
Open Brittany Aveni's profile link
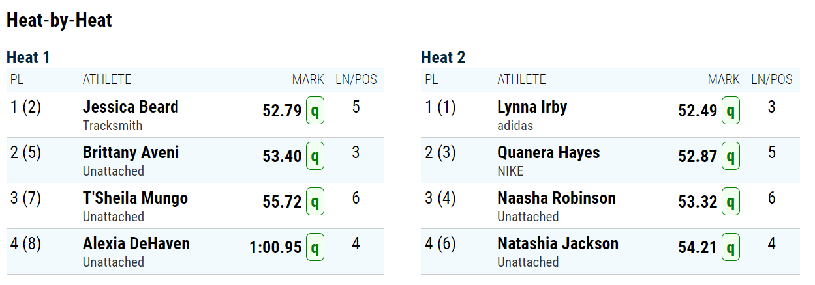pos(131,153)
